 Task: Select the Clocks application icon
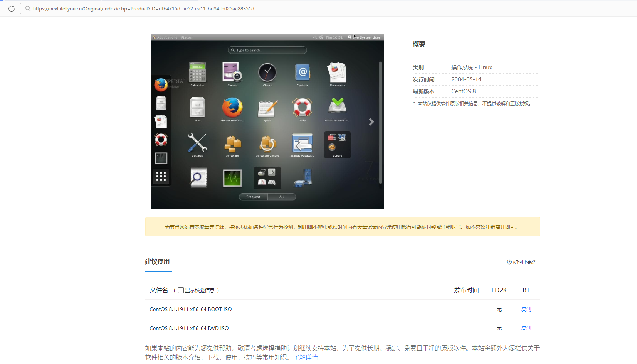pos(267,74)
